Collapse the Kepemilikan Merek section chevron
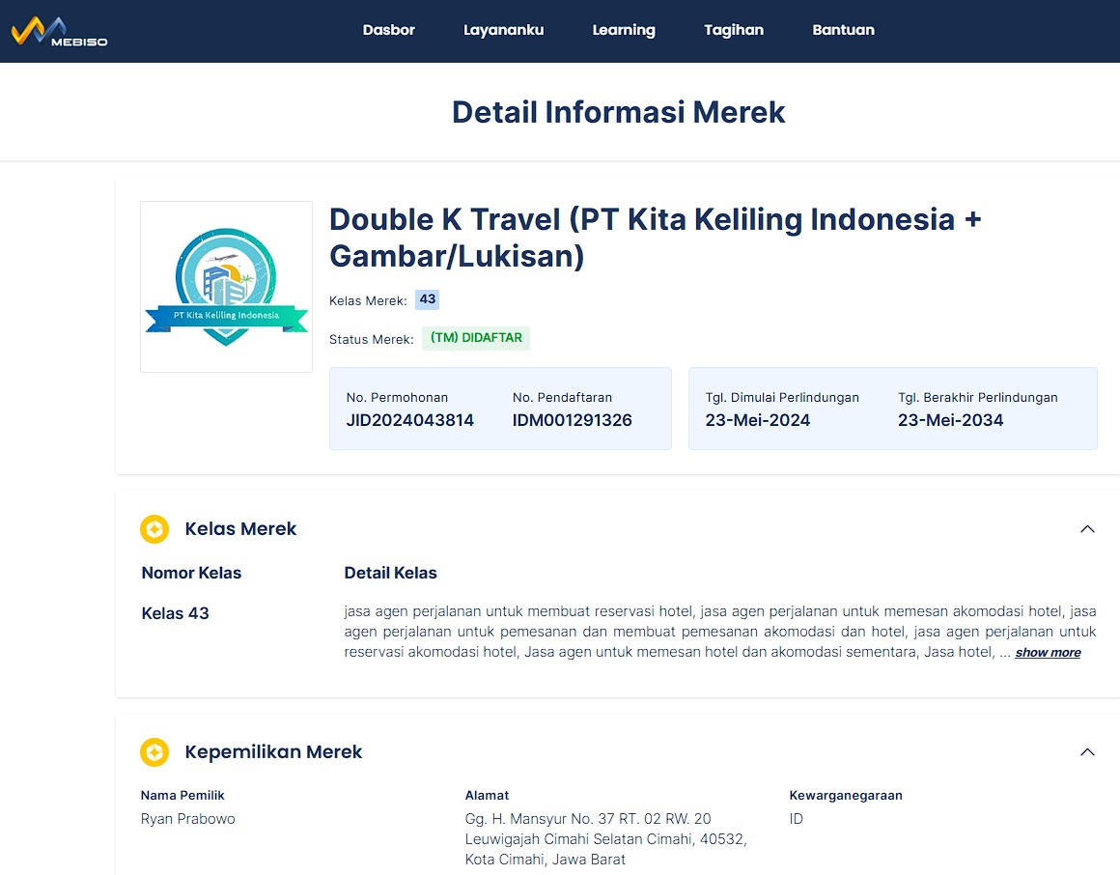Image resolution: width=1120 pixels, height=875 pixels. click(1087, 752)
